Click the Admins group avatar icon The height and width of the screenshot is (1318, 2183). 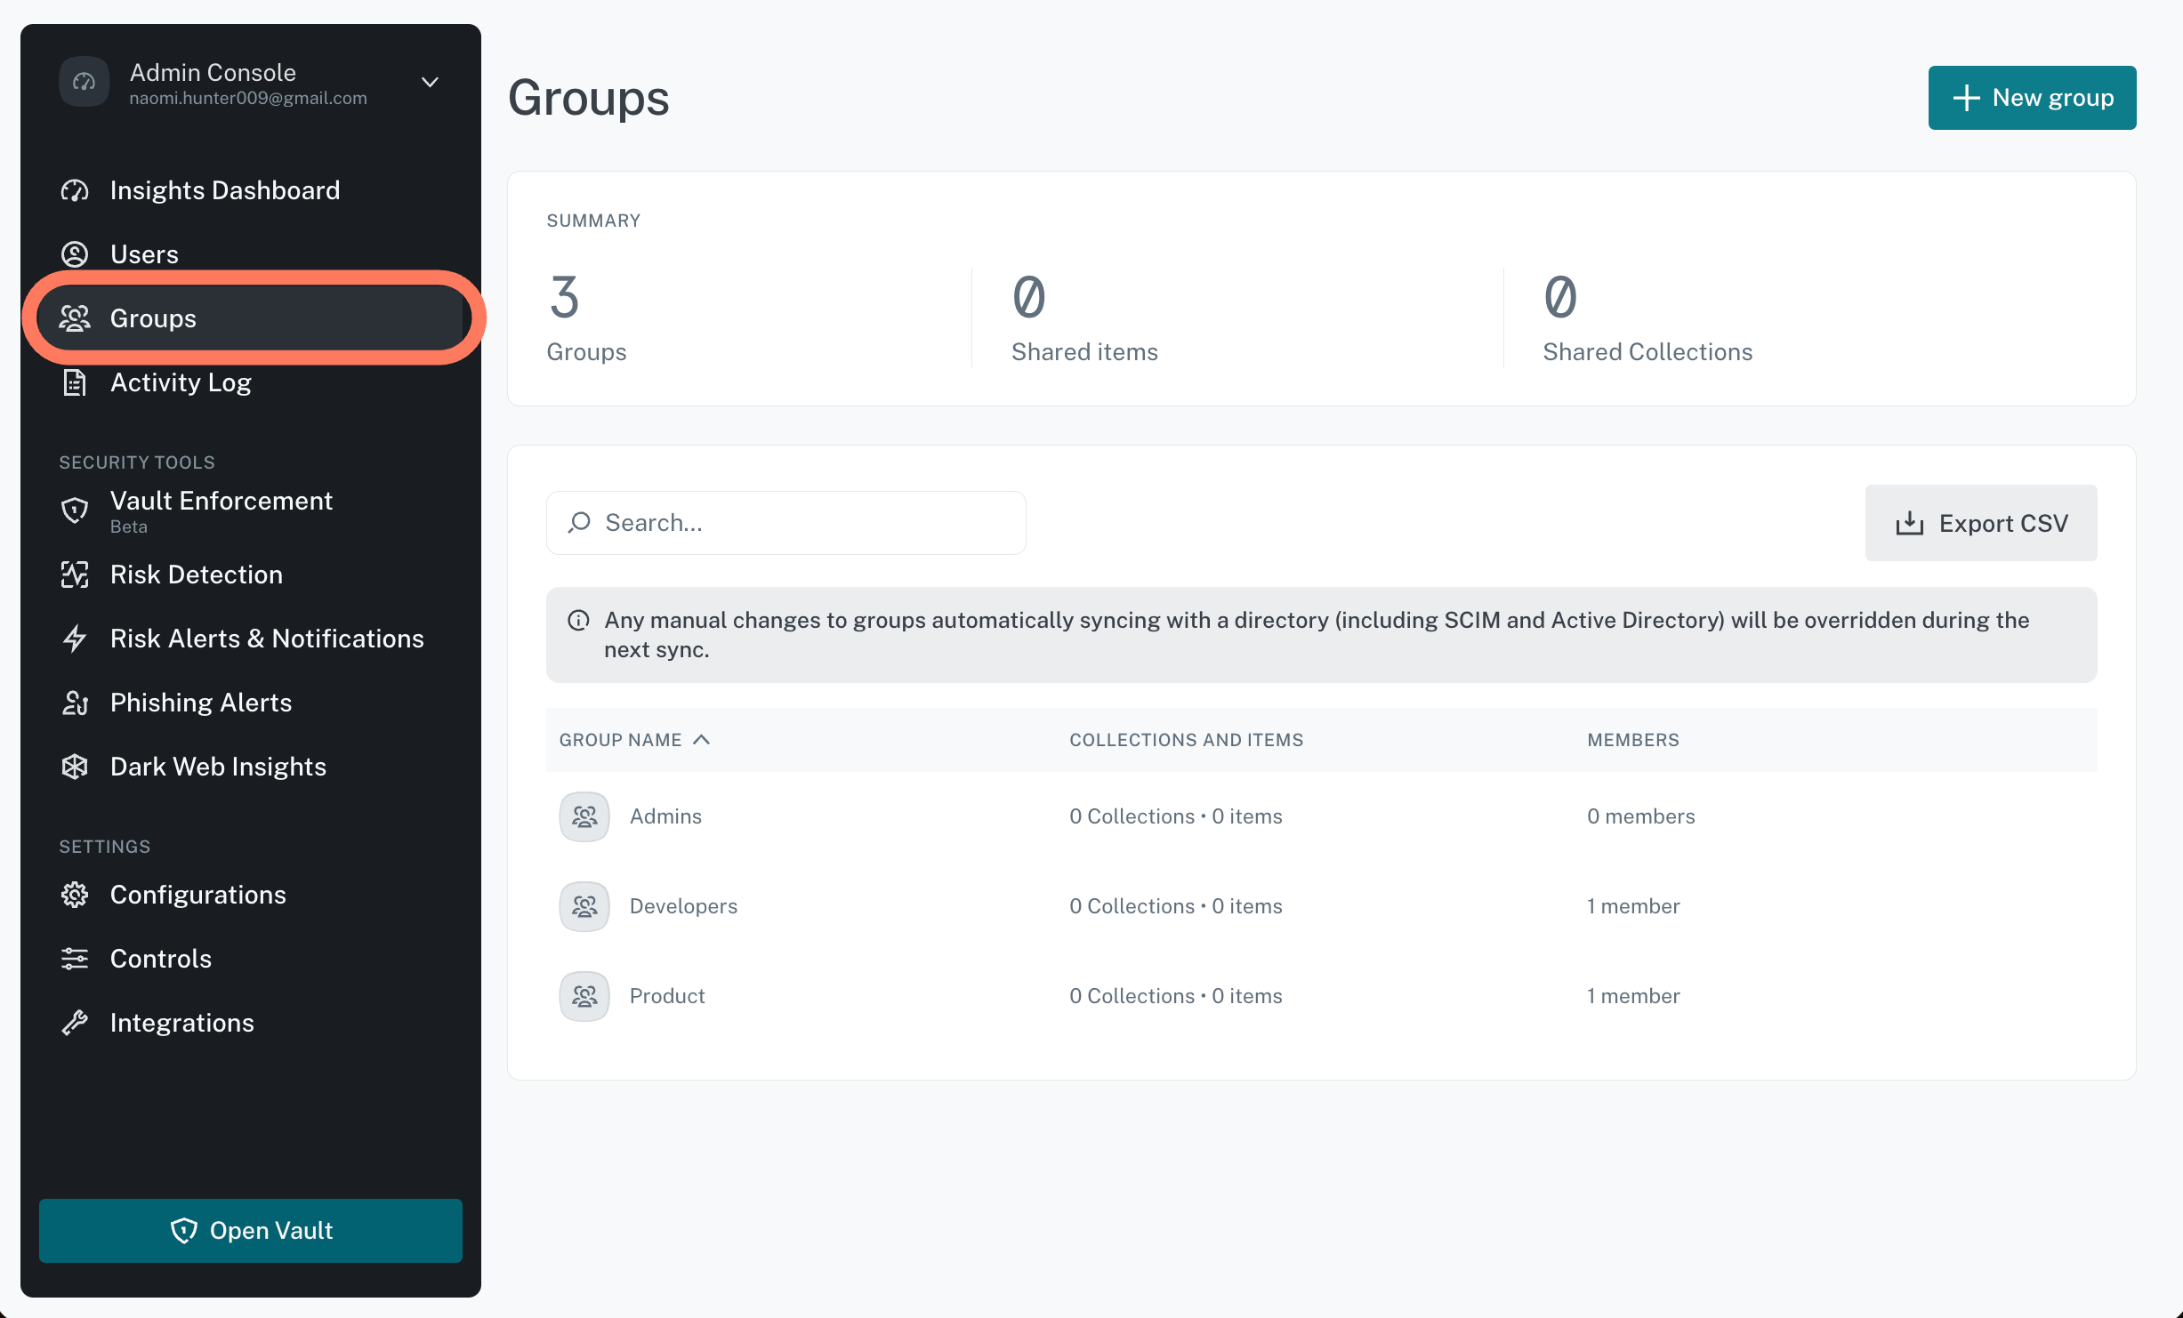click(x=584, y=816)
